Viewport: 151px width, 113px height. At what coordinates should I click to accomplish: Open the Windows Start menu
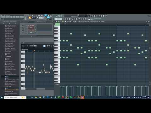pyautogui.click(x=2, y=97)
